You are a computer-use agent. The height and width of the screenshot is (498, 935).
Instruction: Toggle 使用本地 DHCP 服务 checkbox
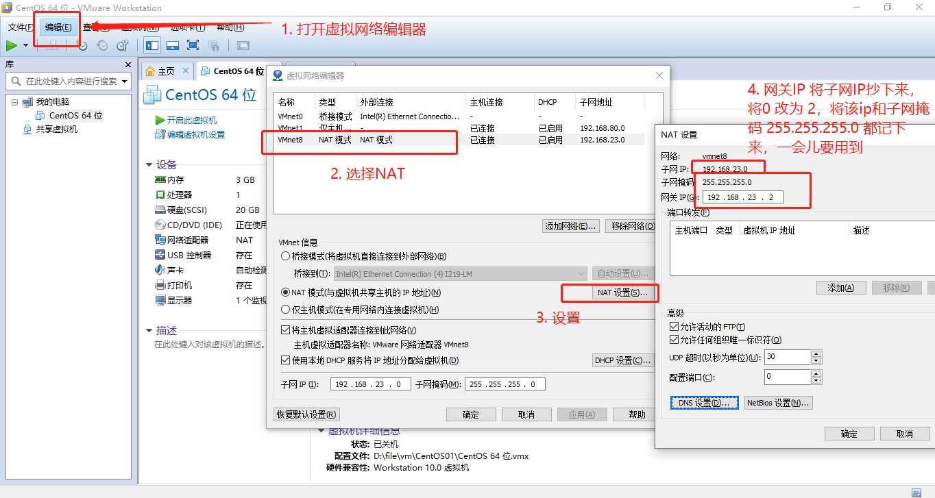tap(286, 360)
